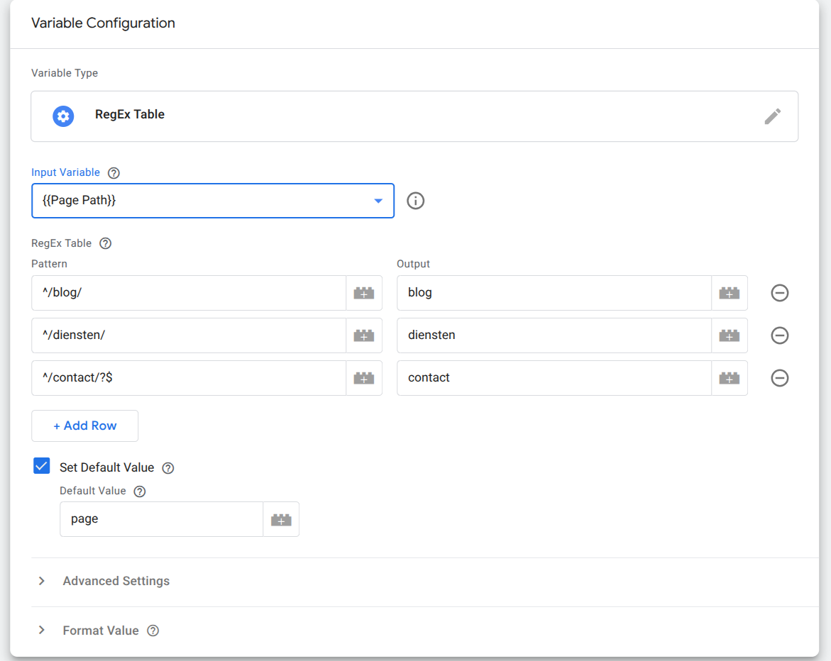Open help for Format Value
Viewport: 831px width, 661px height.
pyautogui.click(x=153, y=631)
